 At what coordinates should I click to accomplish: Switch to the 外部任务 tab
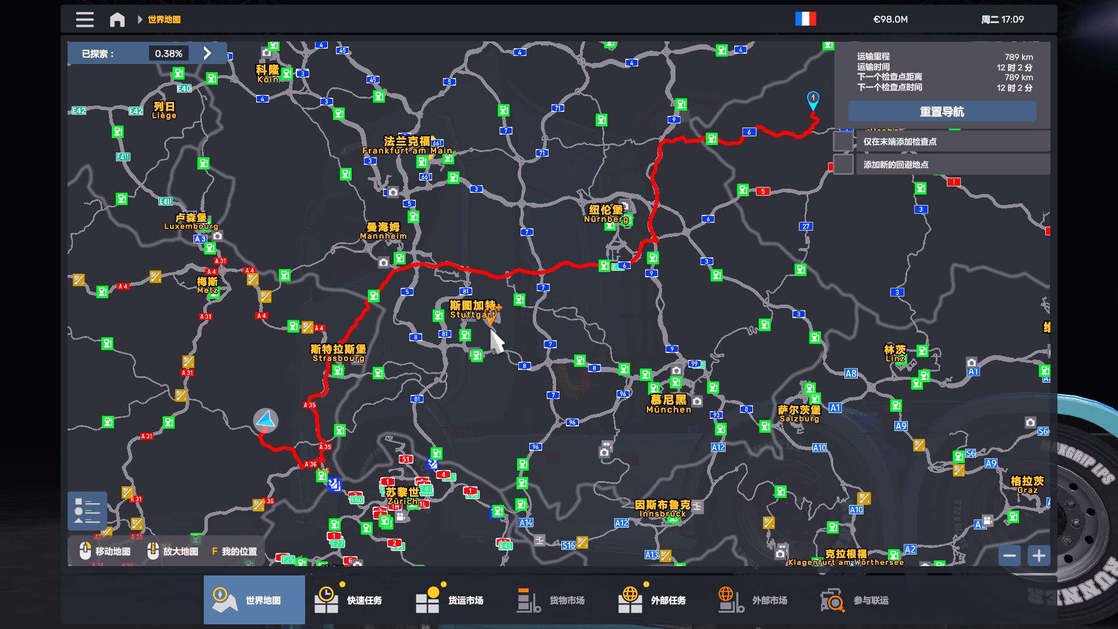tap(652, 600)
